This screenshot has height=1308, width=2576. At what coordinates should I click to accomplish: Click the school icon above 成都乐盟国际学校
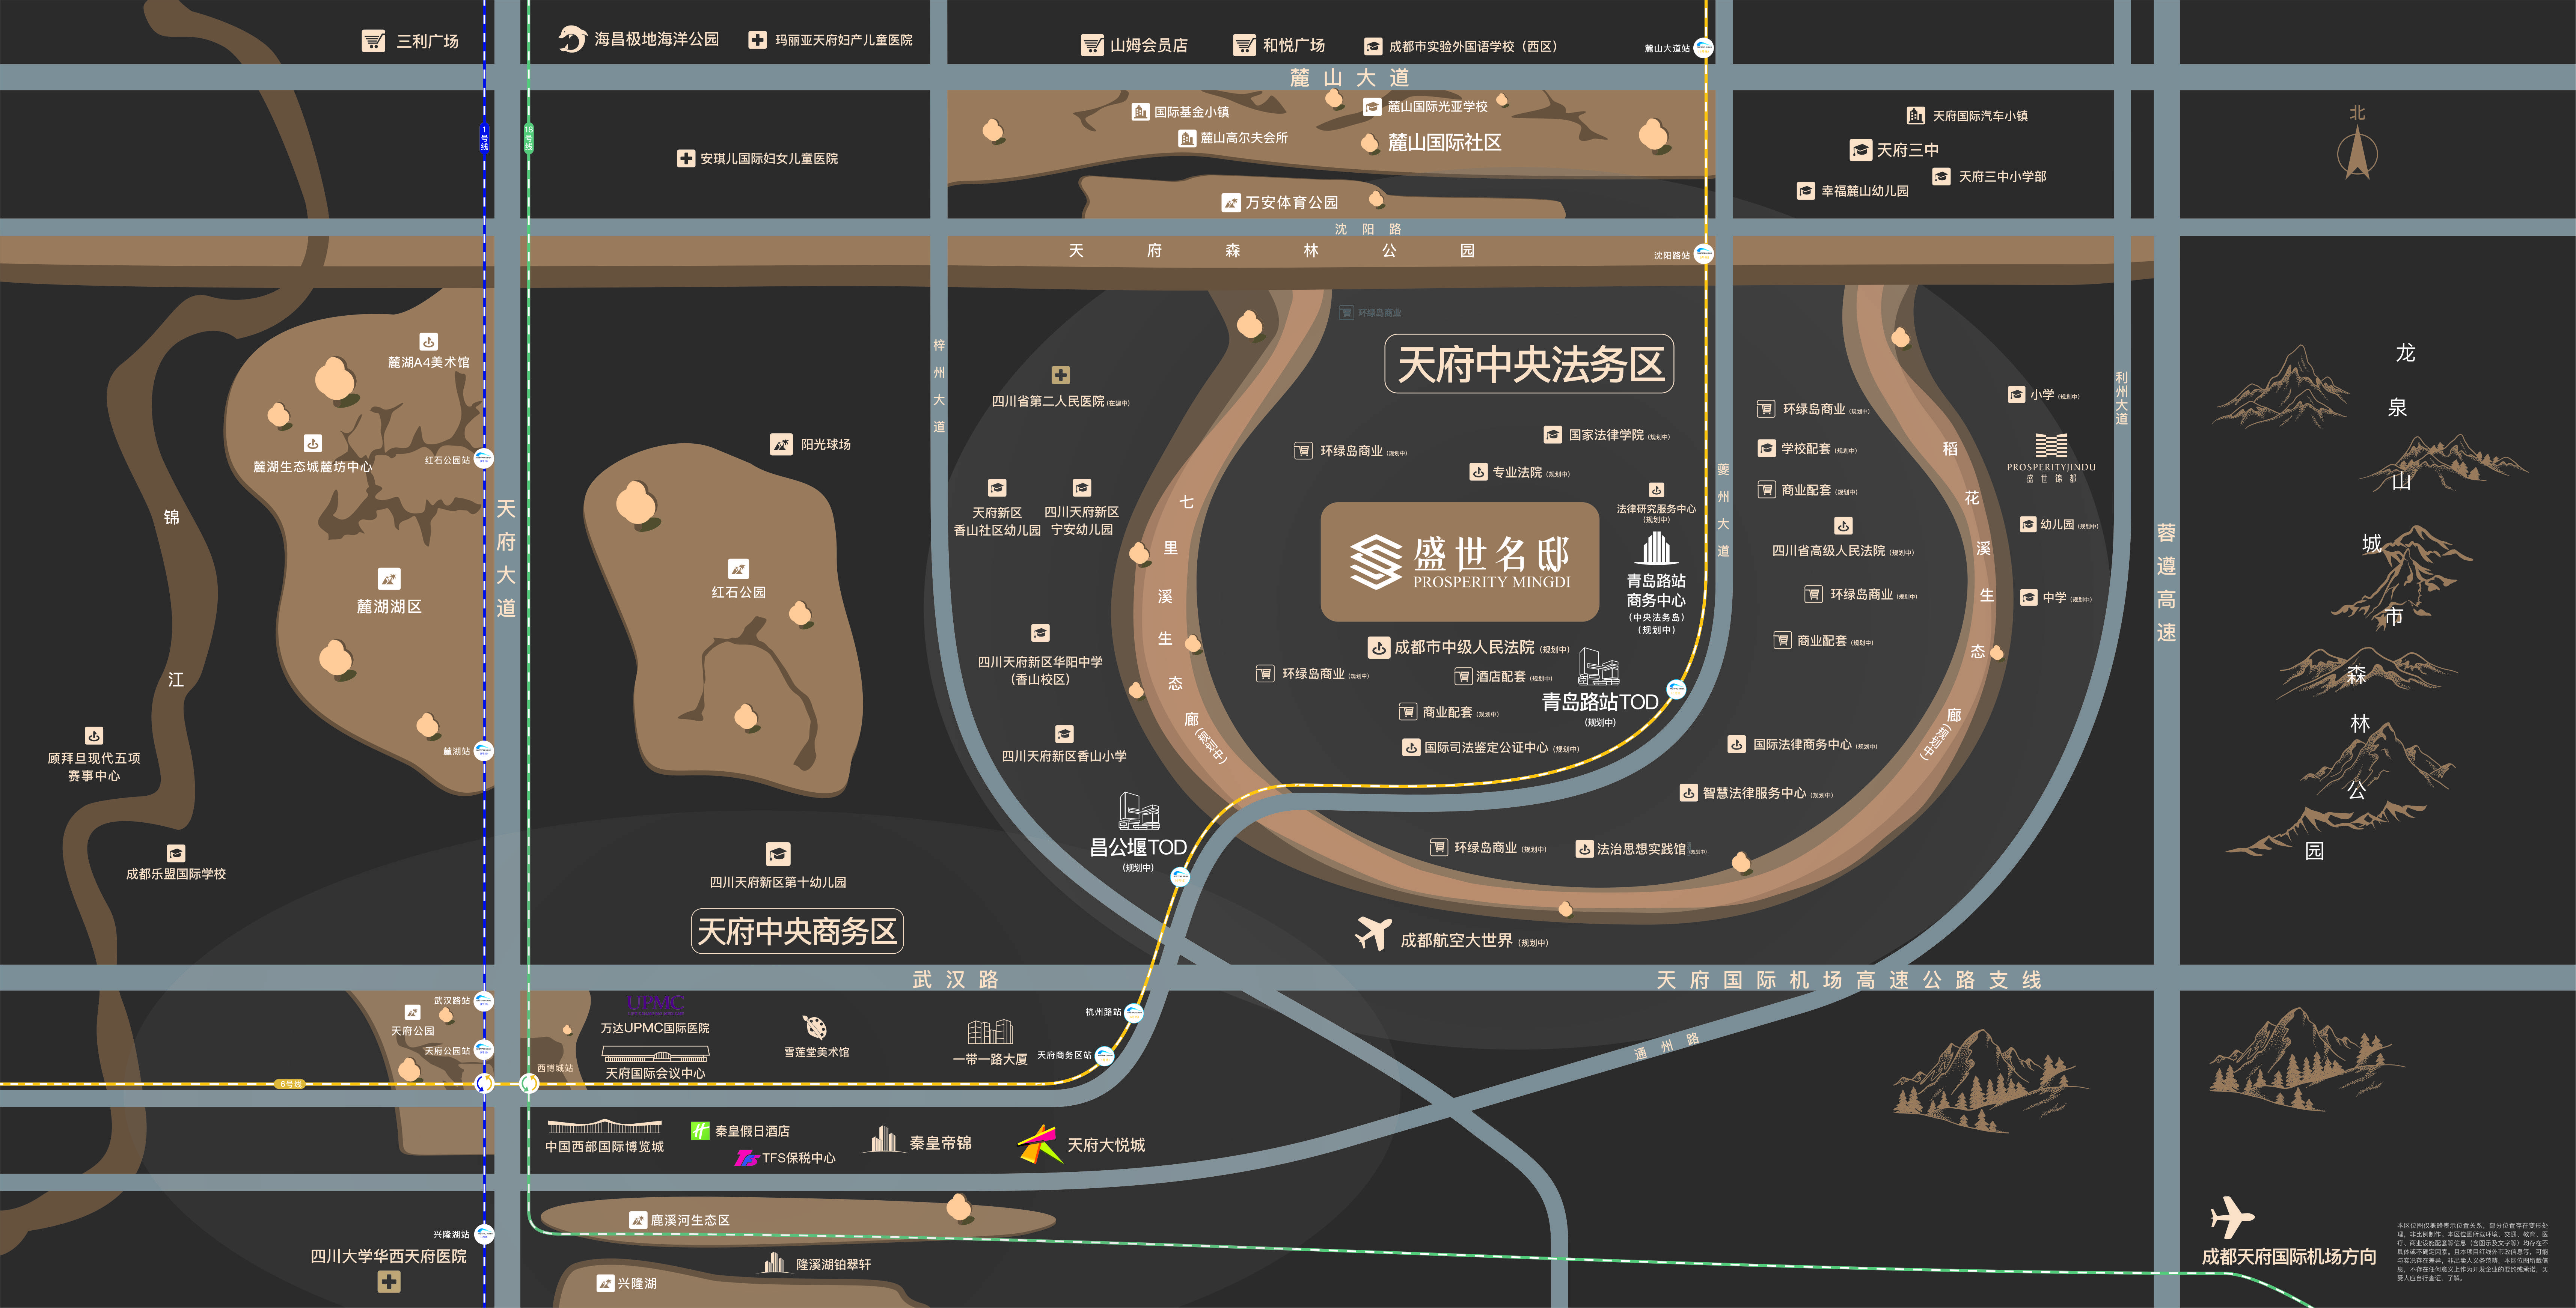[176, 853]
